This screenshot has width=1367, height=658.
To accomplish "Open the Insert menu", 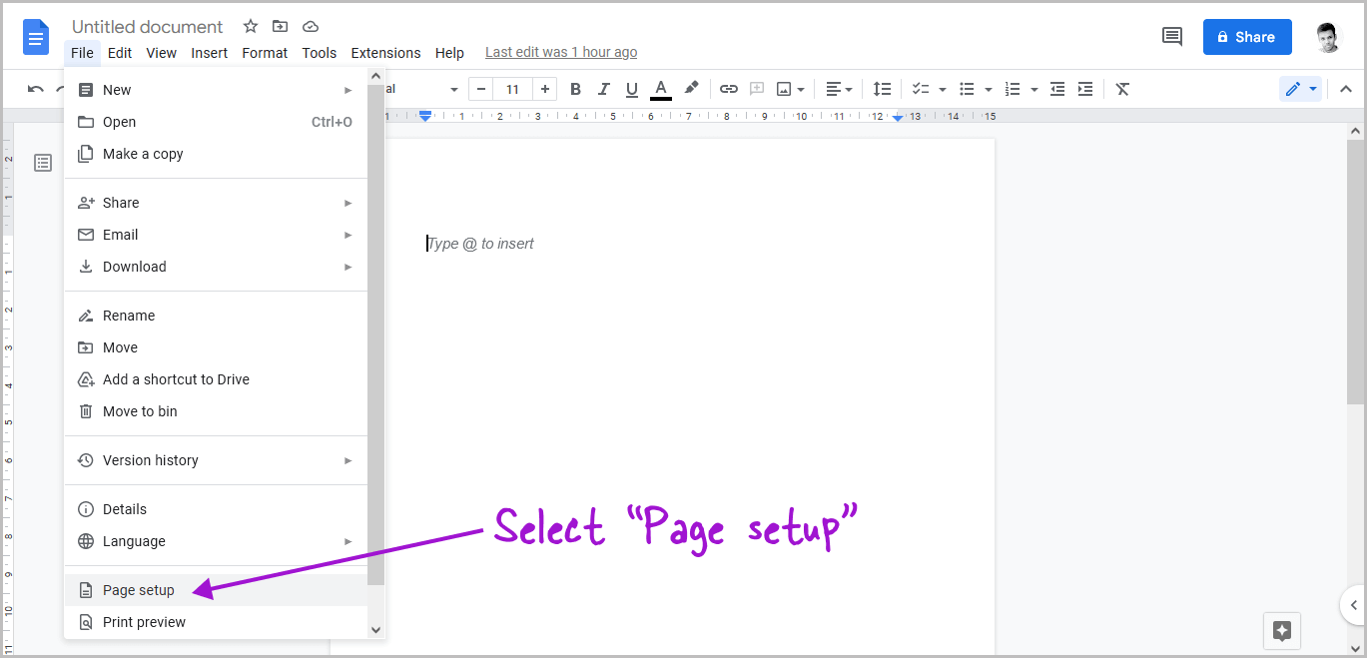I will (210, 53).
